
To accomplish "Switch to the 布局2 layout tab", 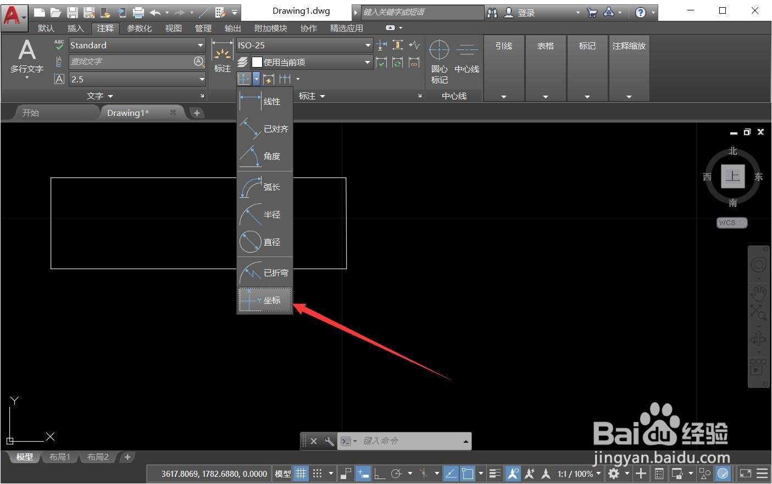I will pyautogui.click(x=98, y=457).
